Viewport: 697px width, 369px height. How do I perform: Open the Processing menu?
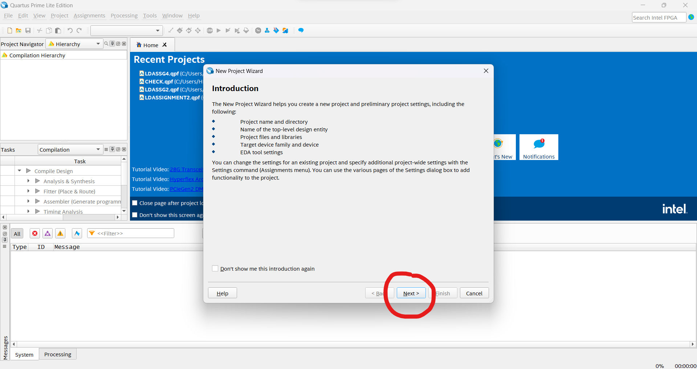tap(124, 16)
